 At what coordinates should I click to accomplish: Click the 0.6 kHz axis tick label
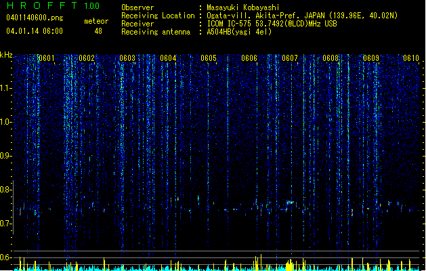tap(5, 257)
